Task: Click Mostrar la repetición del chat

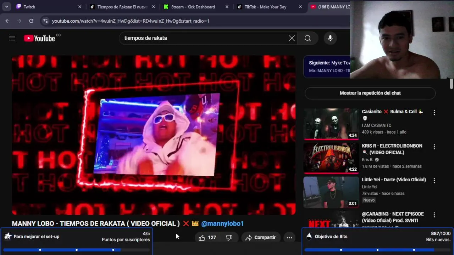Action: coord(370,93)
